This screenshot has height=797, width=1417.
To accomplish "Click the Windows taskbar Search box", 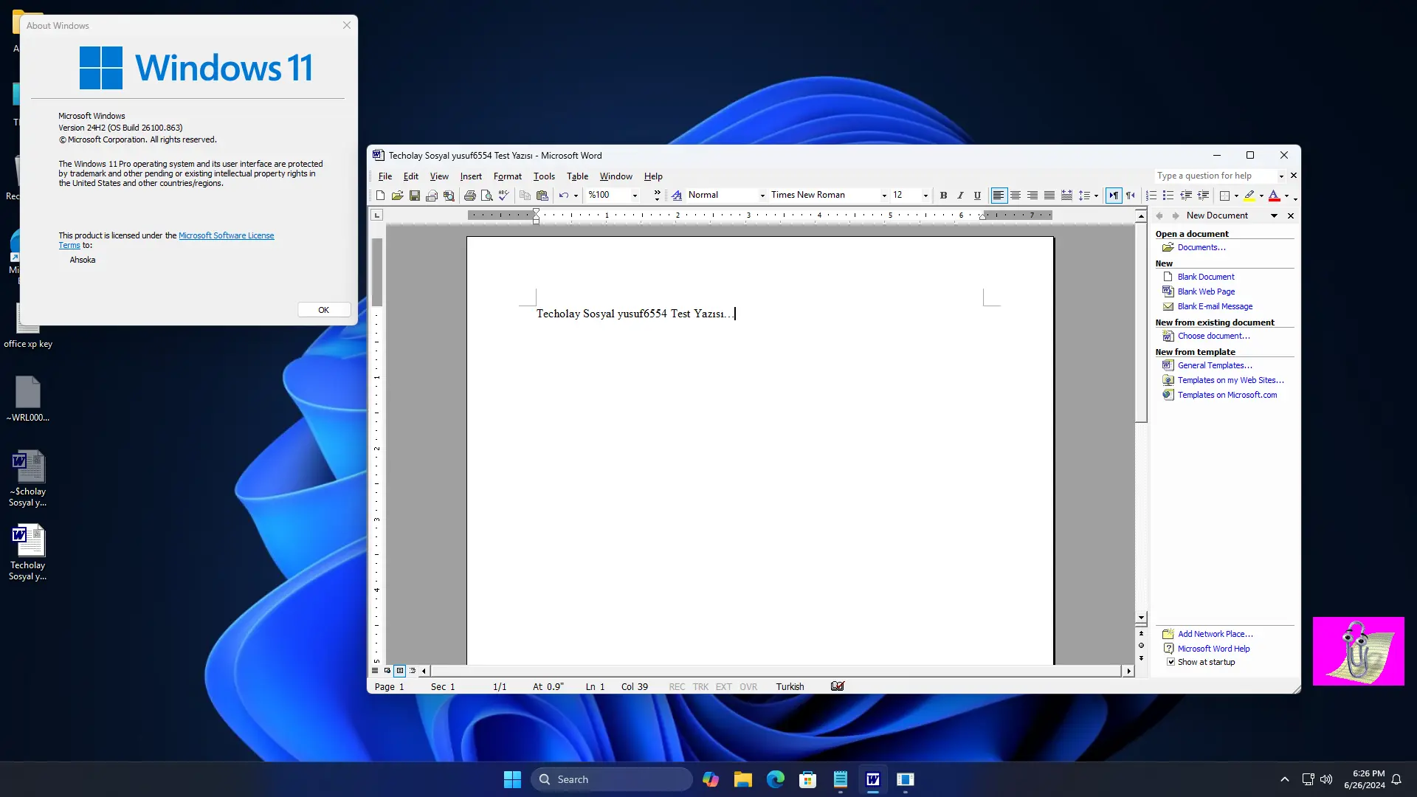I will (611, 779).
